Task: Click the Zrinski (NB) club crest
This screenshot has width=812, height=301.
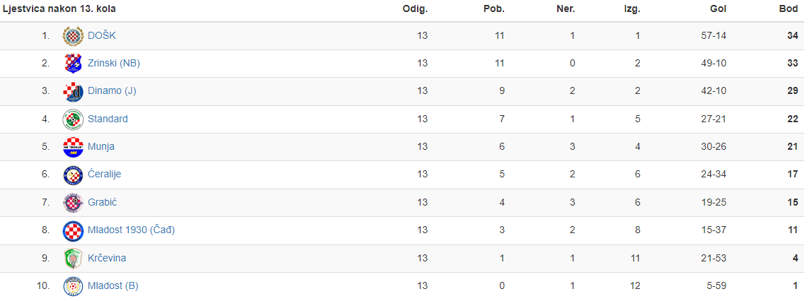Action: click(73, 64)
